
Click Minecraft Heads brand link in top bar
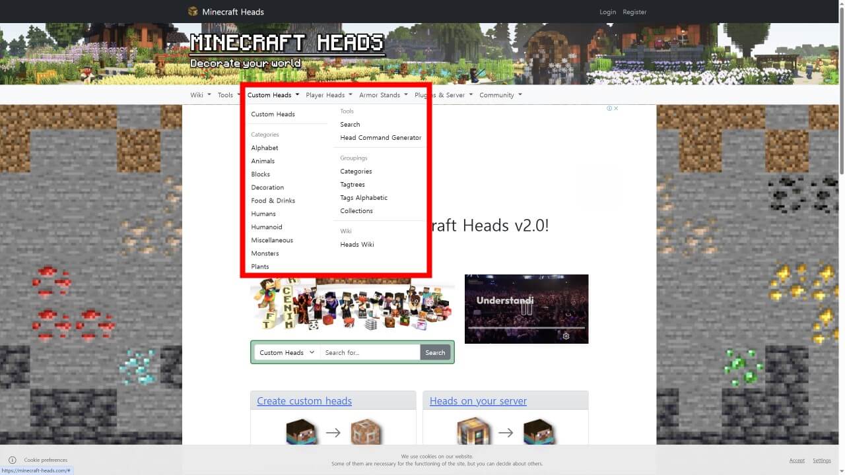[233, 12]
